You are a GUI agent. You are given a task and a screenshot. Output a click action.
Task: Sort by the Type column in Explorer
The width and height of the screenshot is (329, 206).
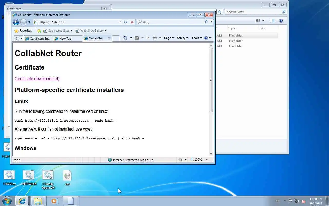[242, 28]
